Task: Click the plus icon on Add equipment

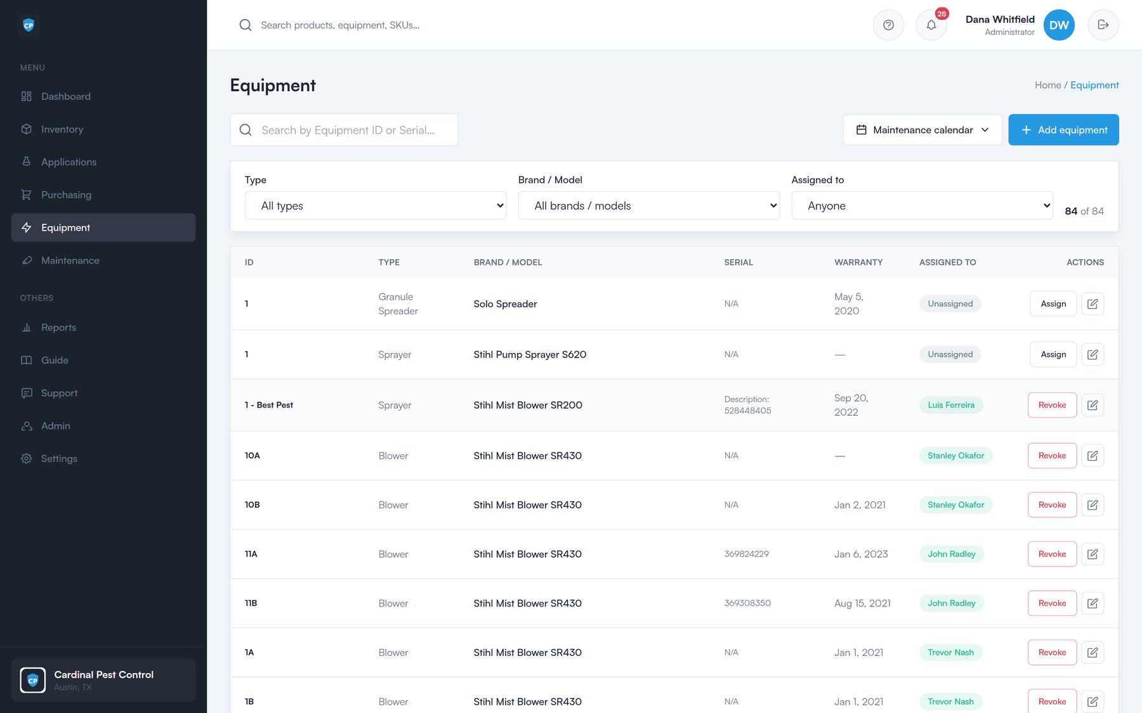Action: (1026, 130)
